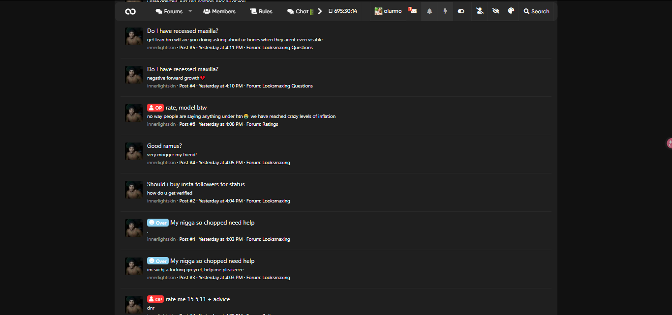Expand the navbar overflow chevron
672x315 pixels.
click(x=320, y=11)
